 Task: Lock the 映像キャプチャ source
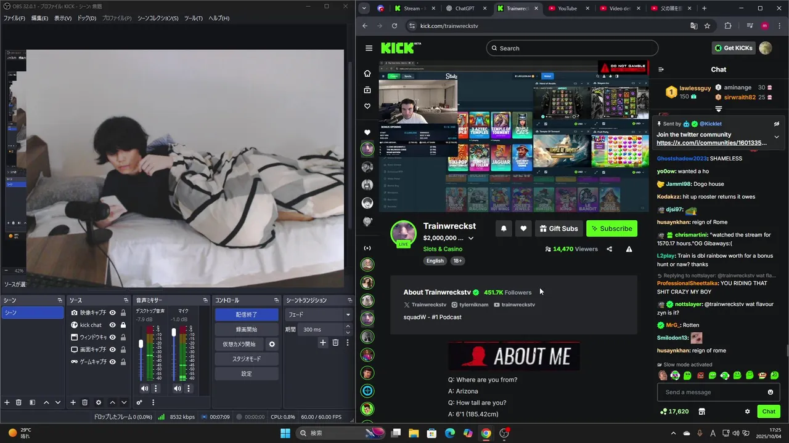coord(123,313)
